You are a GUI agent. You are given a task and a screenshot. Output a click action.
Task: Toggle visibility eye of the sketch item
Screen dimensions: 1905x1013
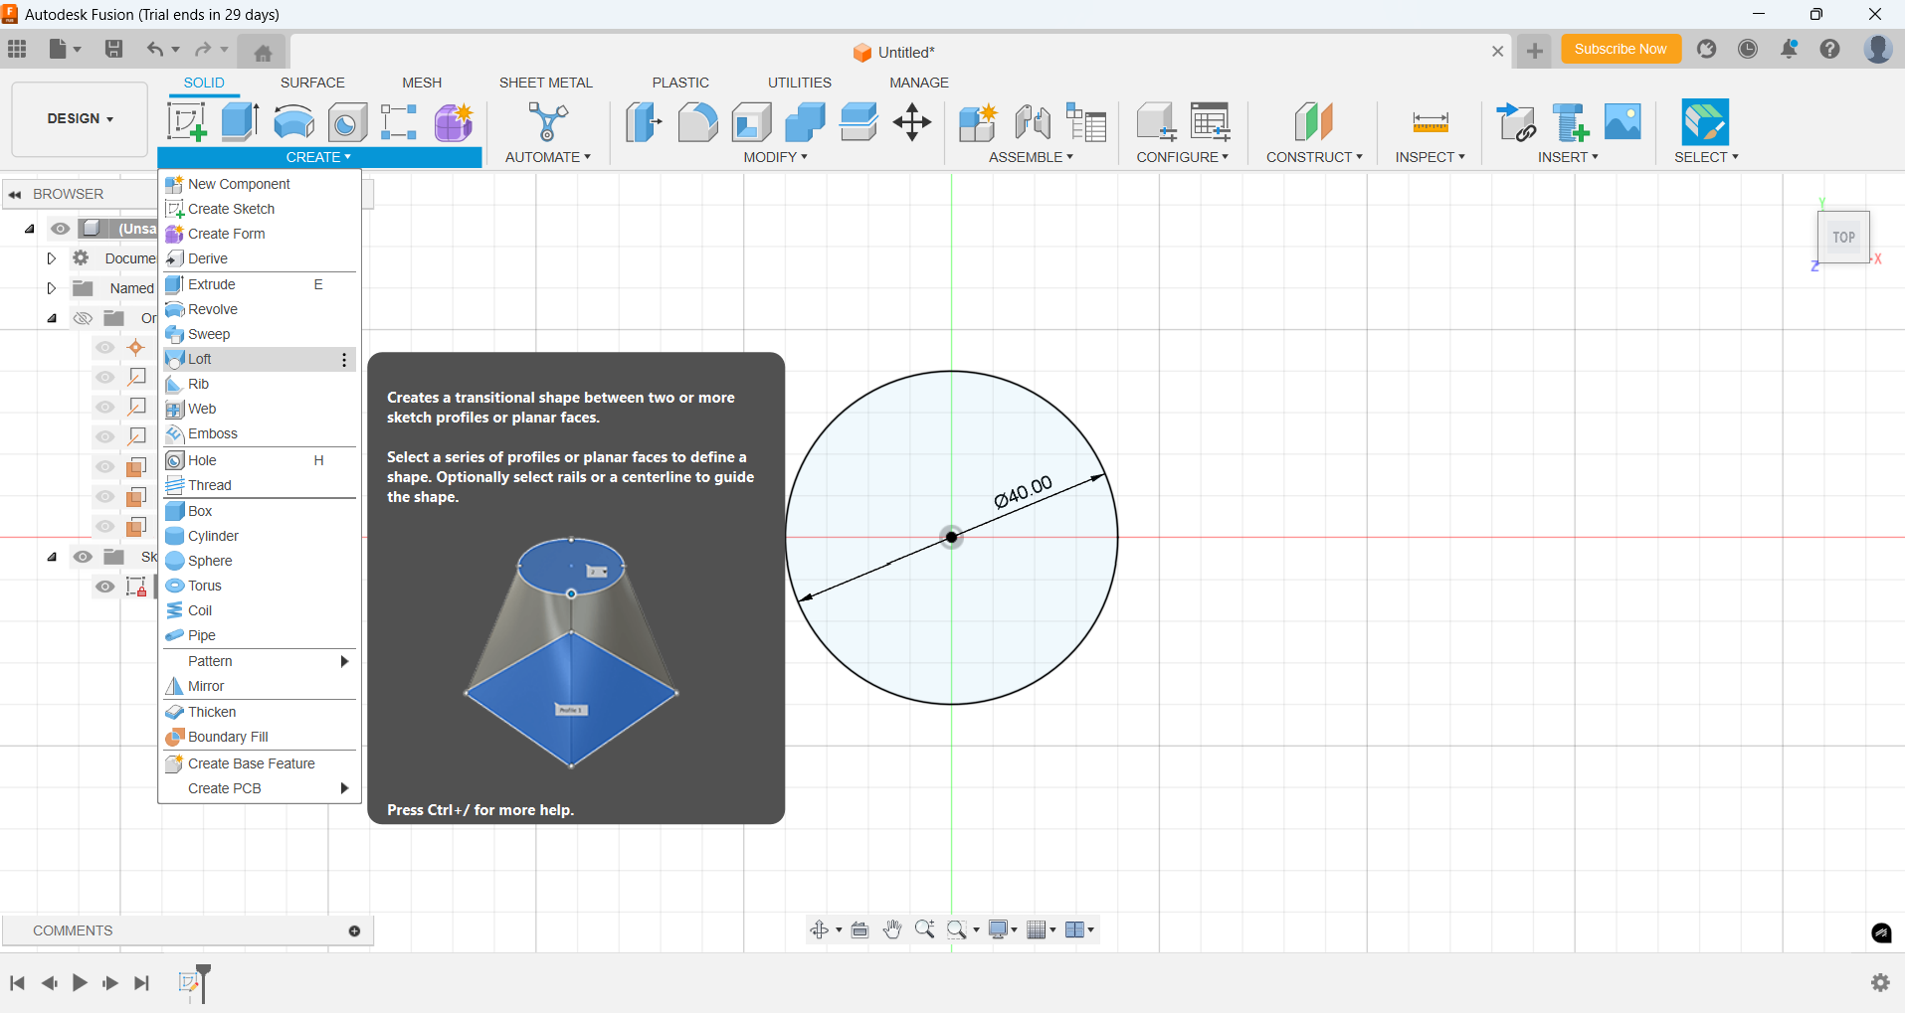(x=104, y=587)
